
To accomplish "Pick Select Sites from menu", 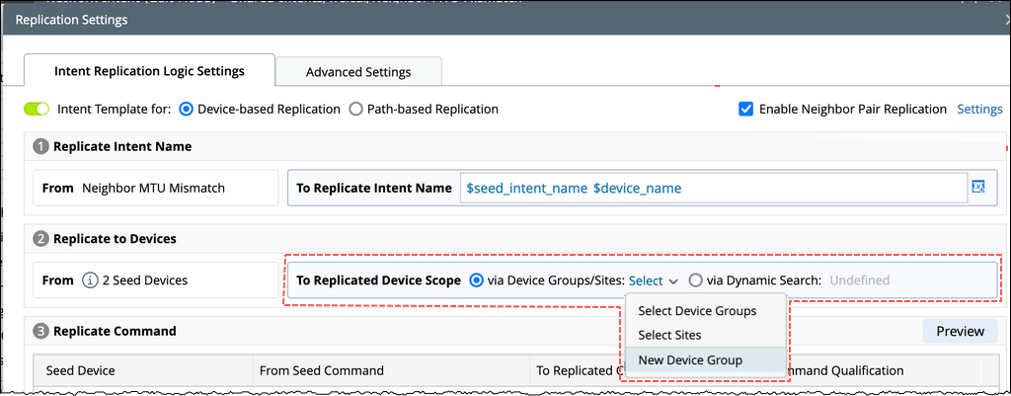I will (669, 335).
